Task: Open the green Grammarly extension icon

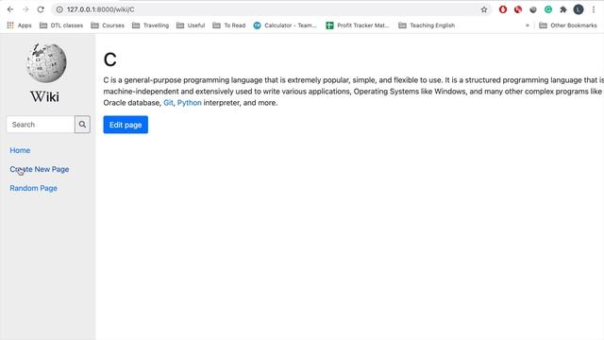Action: point(547,9)
